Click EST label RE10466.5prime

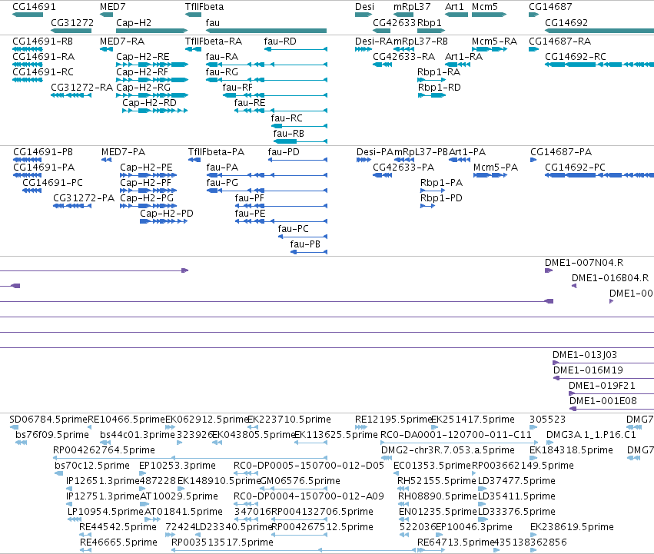(x=126, y=420)
